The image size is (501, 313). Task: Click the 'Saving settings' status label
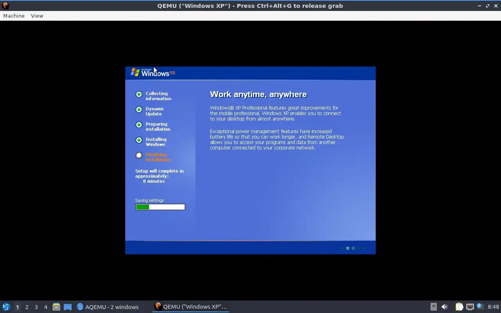click(x=150, y=200)
